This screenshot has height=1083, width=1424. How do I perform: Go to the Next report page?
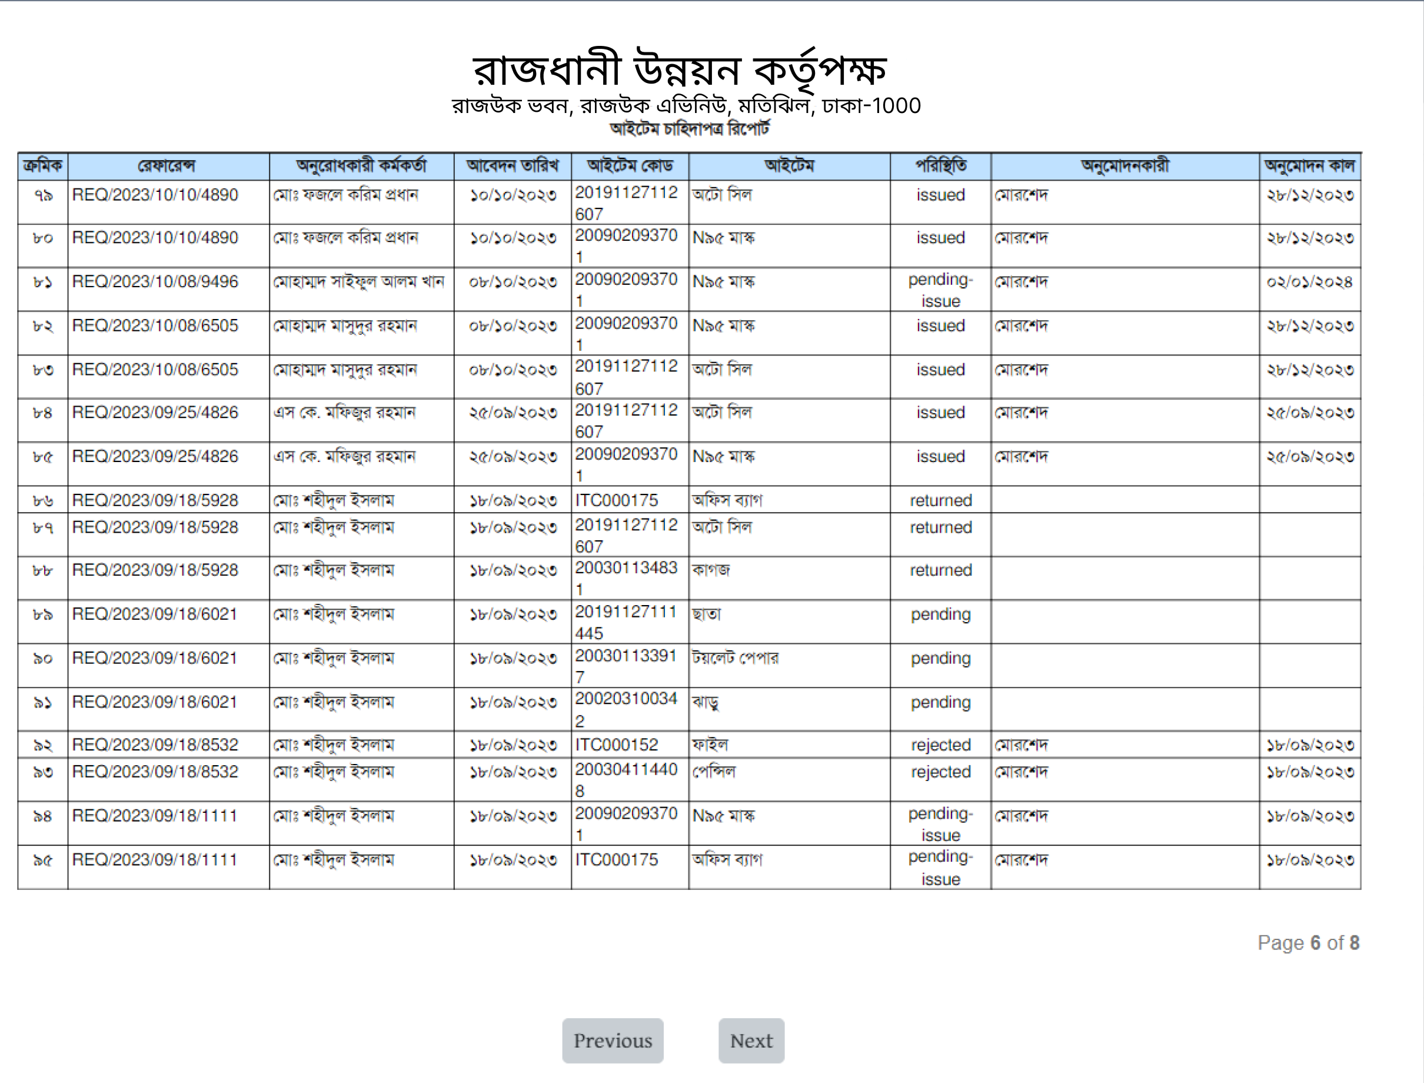point(751,1041)
